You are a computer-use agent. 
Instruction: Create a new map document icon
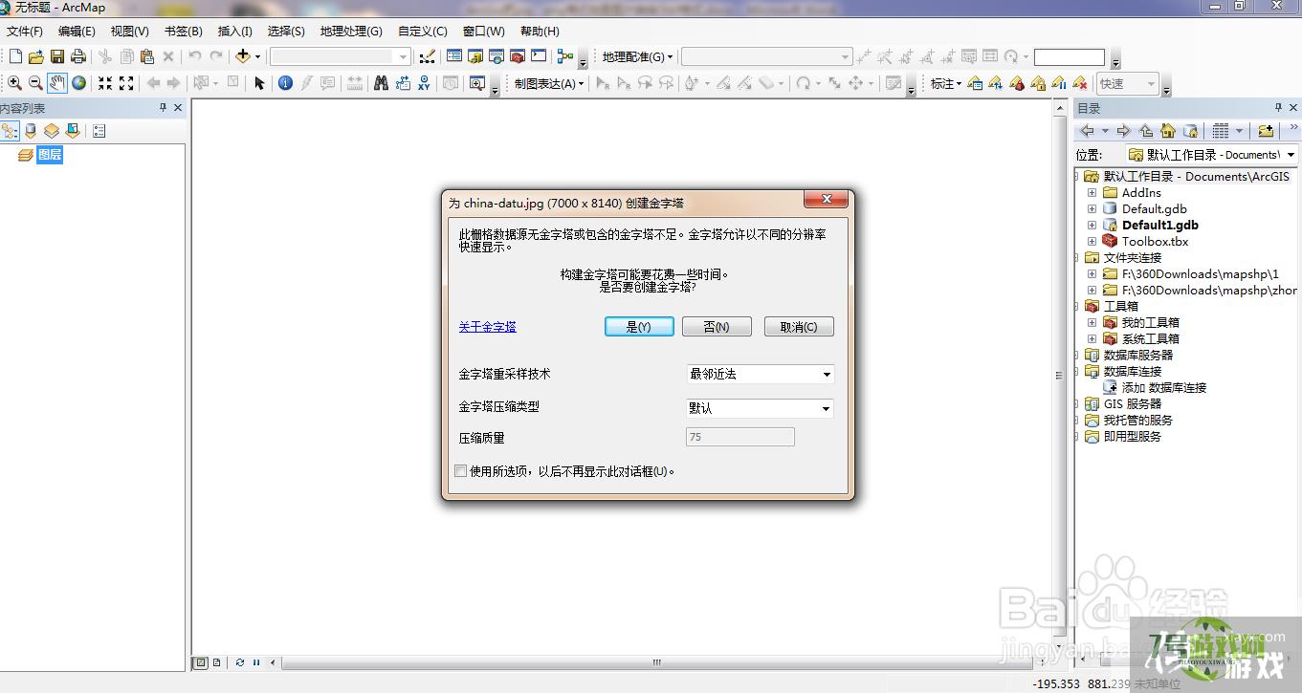click(x=15, y=57)
